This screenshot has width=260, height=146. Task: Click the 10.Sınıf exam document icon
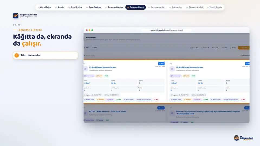coord(172,69)
